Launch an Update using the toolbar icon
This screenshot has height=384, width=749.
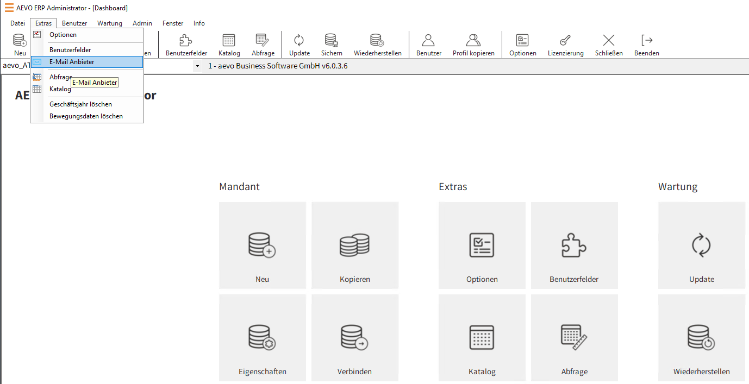coord(299,43)
